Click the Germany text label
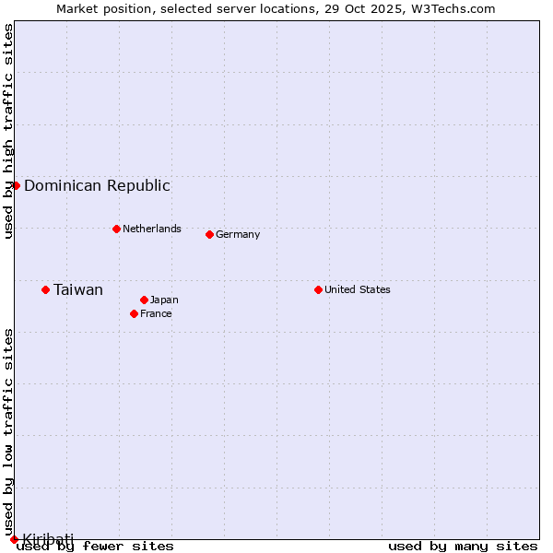Image resolution: width=553 pixels, height=553 pixels. point(238,234)
